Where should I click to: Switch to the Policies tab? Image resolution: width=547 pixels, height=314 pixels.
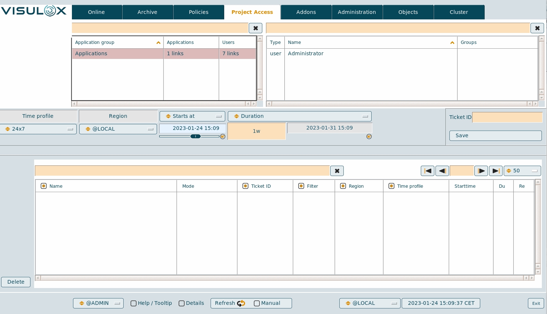(x=198, y=12)
